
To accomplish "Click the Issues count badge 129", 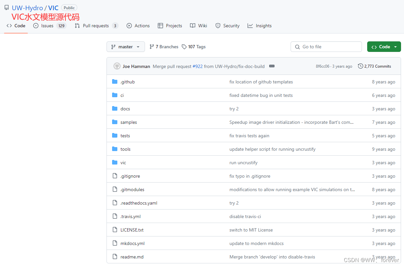I will [x=61, y=26].
